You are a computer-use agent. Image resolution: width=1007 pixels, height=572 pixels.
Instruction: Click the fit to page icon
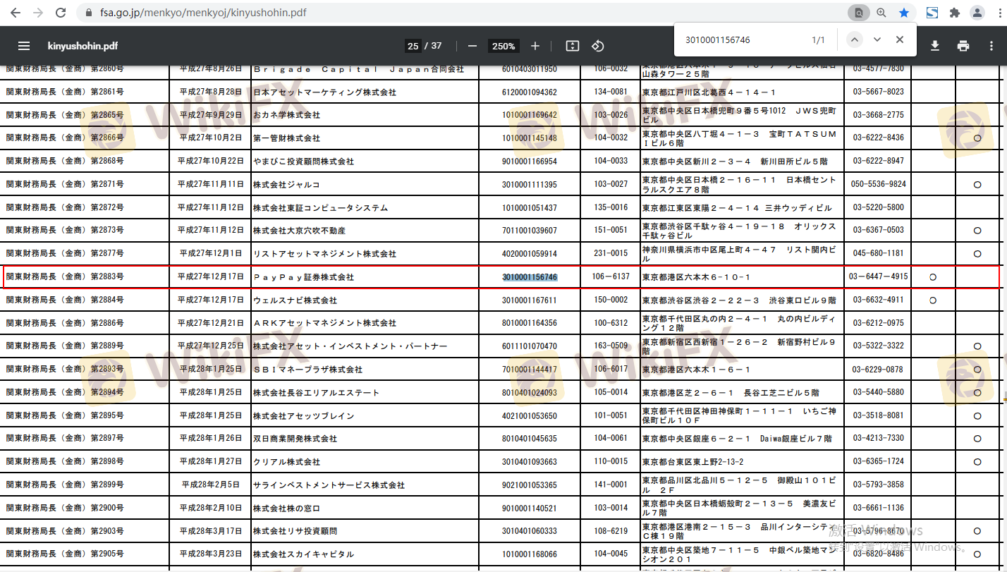(573, 46)
